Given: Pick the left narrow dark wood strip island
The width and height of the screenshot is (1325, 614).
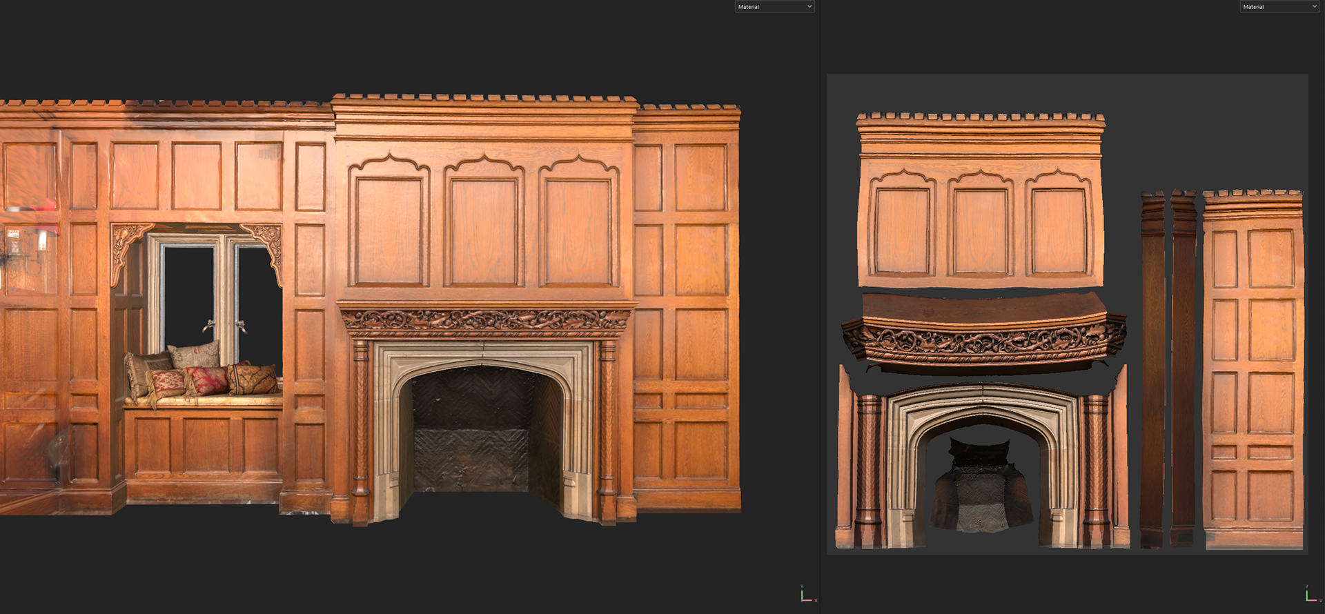Looking at the screenshot, I should (1152, 369).
